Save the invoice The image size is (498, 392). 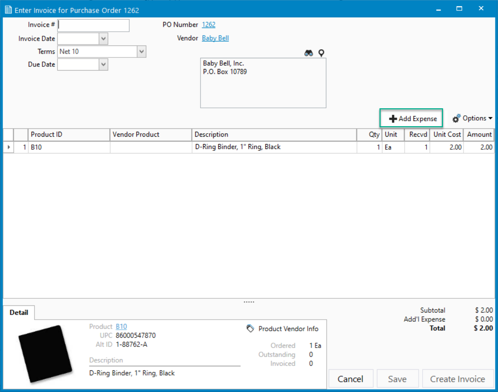click(x=397, y=379)
